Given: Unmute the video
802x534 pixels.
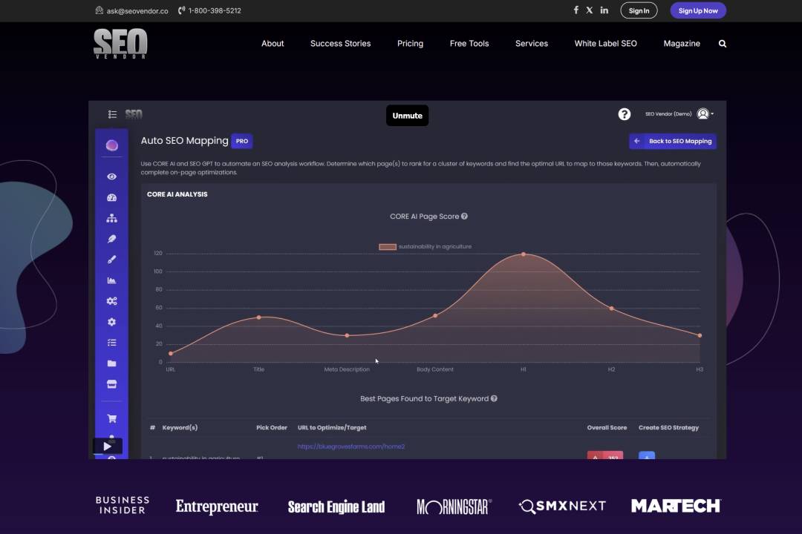Looking at the screenshot, I should [x=407, y=116].
